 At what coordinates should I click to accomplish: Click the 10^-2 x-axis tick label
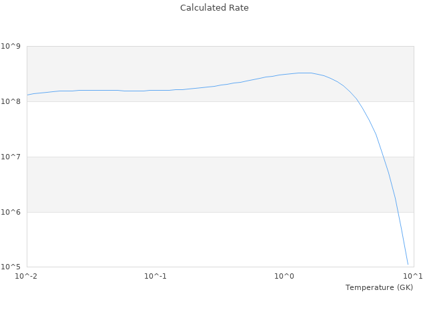point(27,276)
